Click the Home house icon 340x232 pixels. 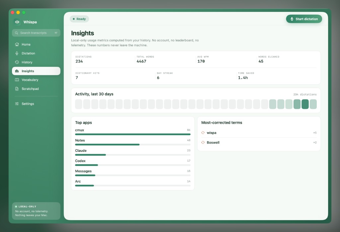[17, 44]
